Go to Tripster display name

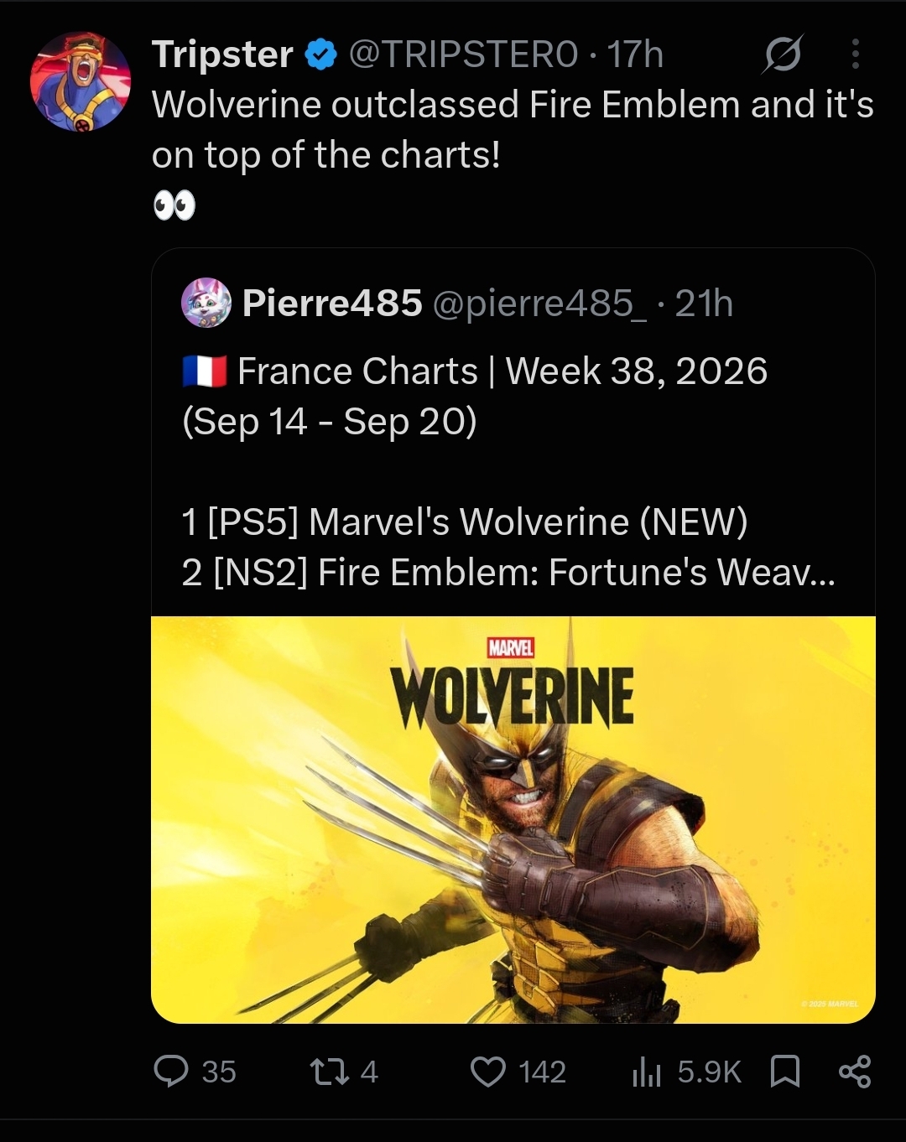pos(222,55)
